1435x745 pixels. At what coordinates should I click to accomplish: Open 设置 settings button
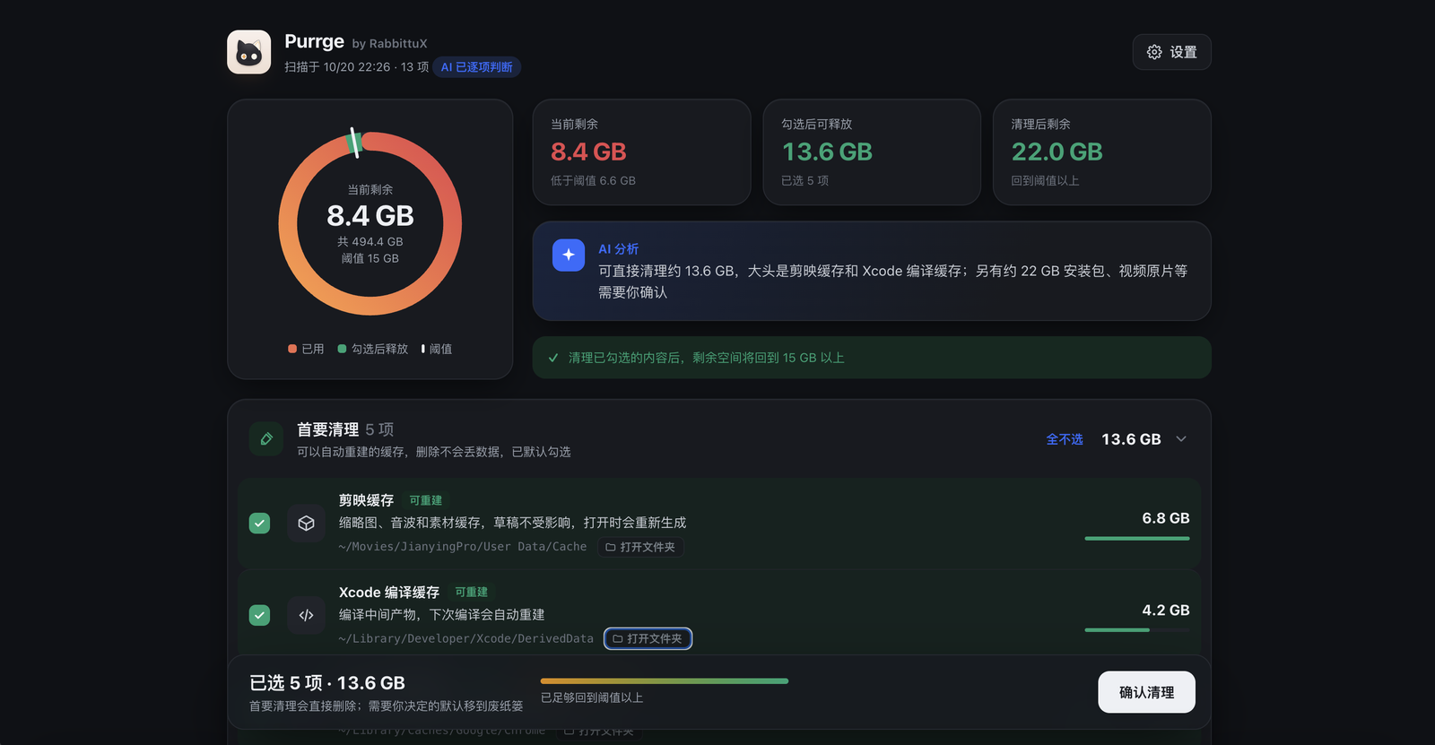click(1171, 52)
